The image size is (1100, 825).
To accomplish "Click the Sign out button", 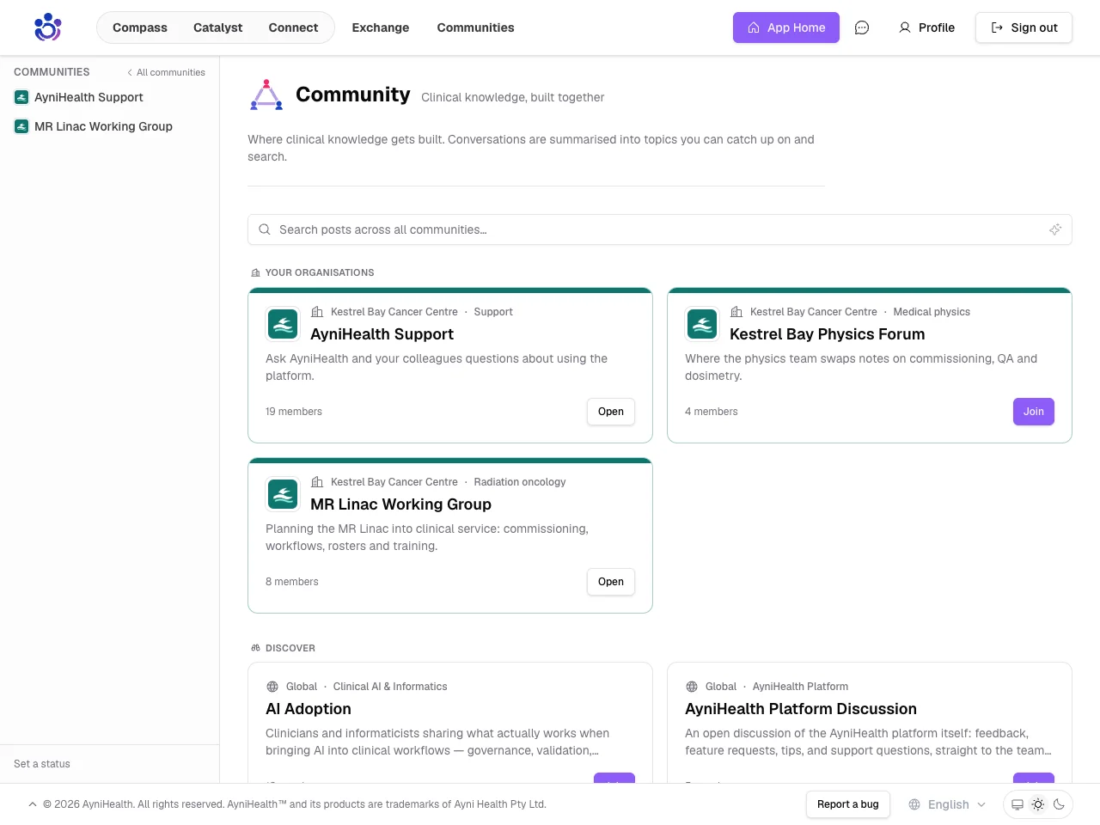I will [x=1024, y=27].
